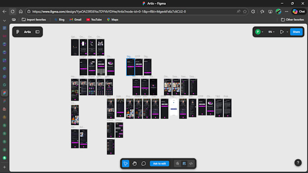Click the OTP frame label beside Sig...

[137, 57]
